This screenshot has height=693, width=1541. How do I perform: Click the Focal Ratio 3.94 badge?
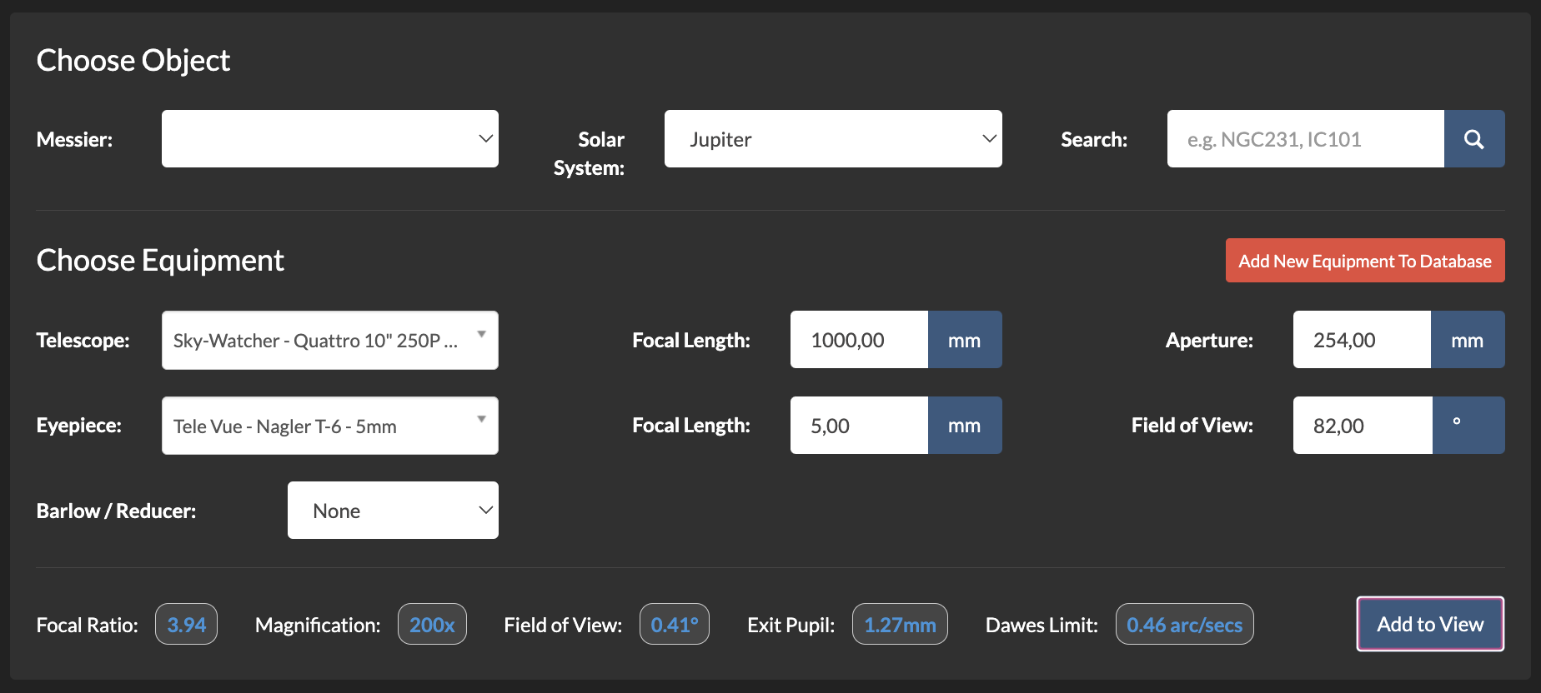pyautogui.click(x=187, y=625)
